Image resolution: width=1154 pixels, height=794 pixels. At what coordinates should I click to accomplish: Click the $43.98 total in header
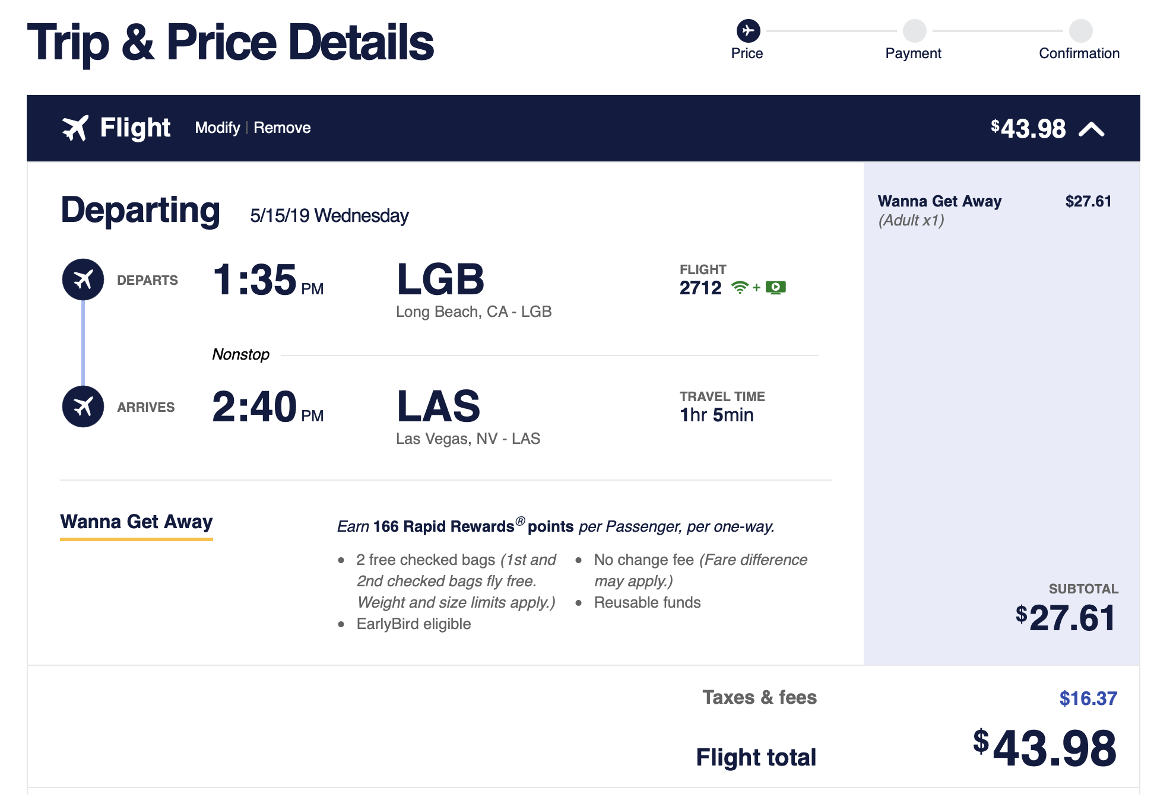point(1028,128)
